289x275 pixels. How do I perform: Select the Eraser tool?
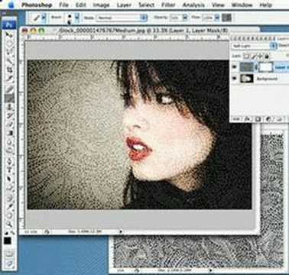coord(10,124)
